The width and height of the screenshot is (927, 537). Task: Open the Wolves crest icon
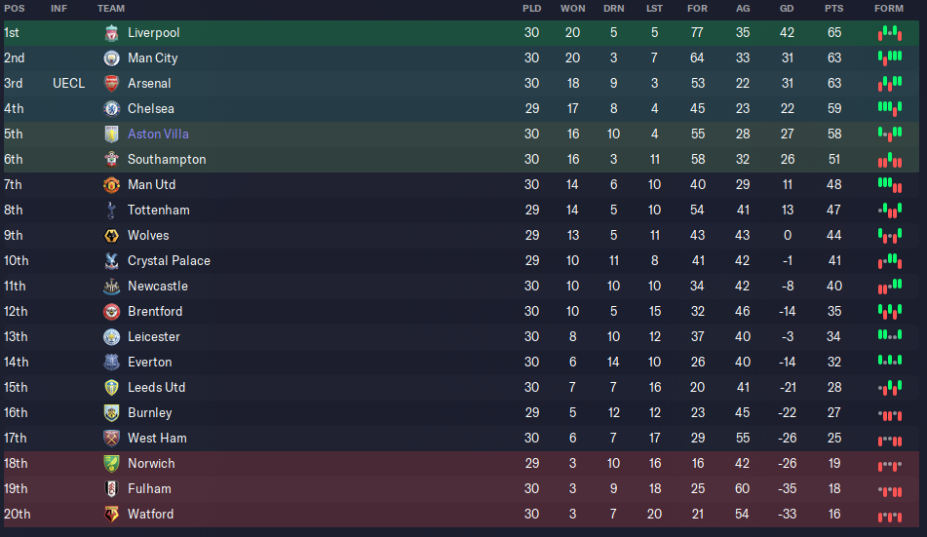(111, 236)
